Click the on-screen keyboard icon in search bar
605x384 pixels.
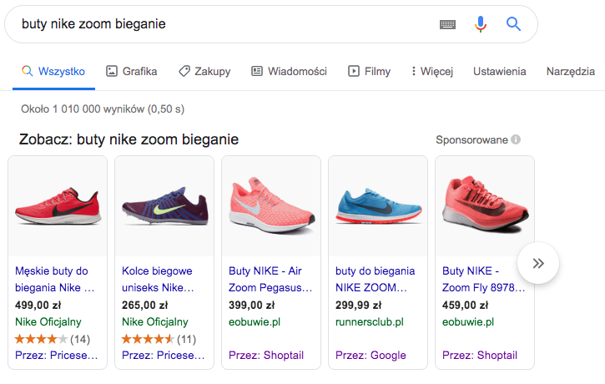447,24
